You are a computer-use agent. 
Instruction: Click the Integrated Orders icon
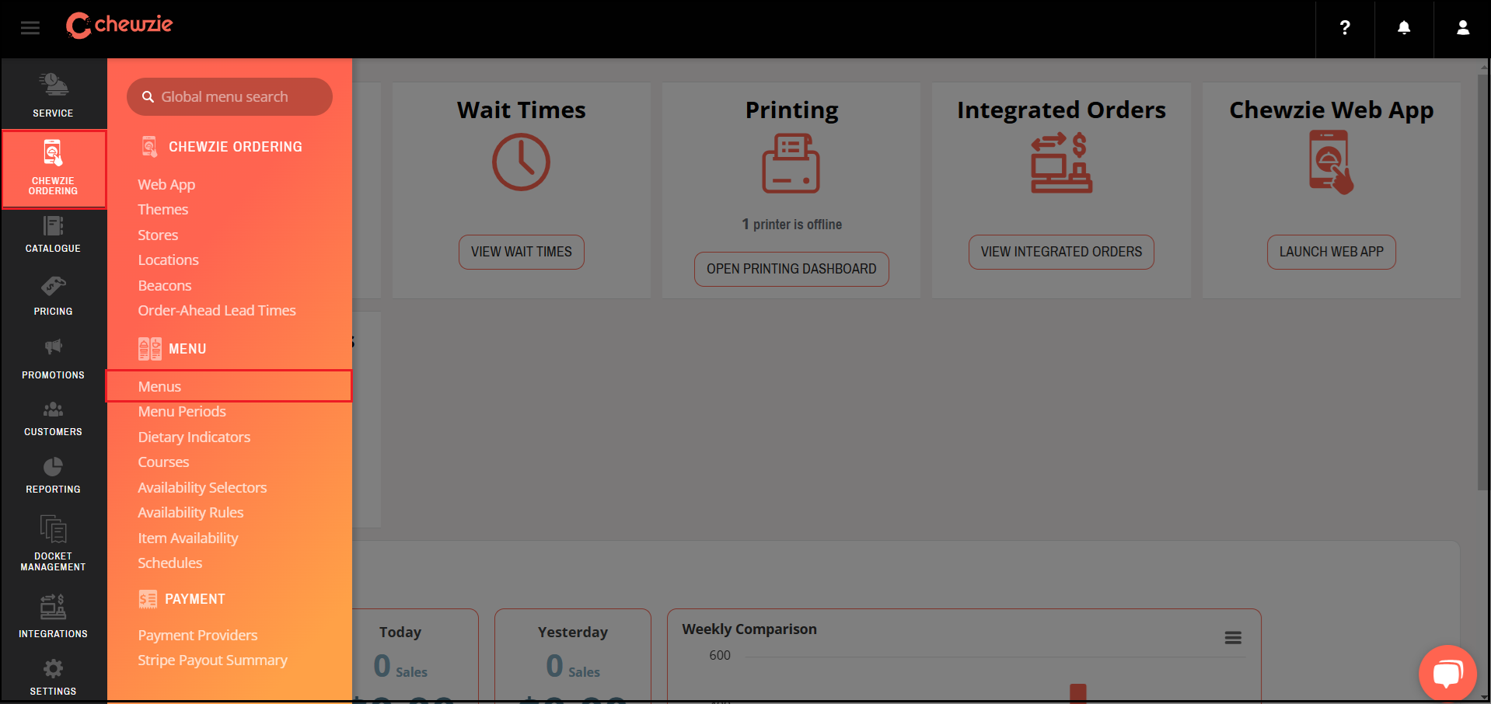pyautogui.click(x=1061, y=162)
